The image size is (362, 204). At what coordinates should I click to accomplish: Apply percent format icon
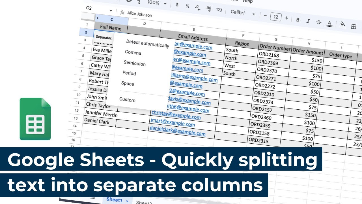[x=187, y=6]
